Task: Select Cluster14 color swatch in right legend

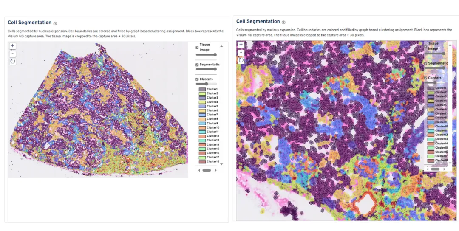Action: 430,144
